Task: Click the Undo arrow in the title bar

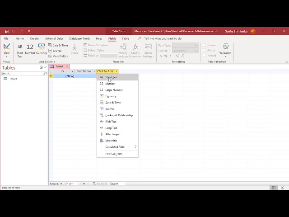Action: click(x=13, y=31)
